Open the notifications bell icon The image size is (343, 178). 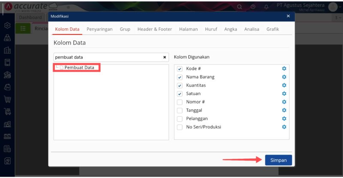(x=266, y=7)
